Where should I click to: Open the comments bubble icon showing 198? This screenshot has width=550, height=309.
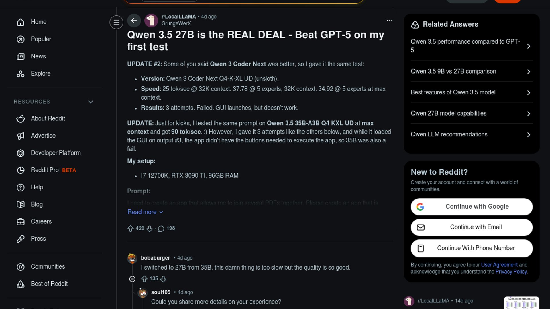pyautogui.click(x=161, y=228)
